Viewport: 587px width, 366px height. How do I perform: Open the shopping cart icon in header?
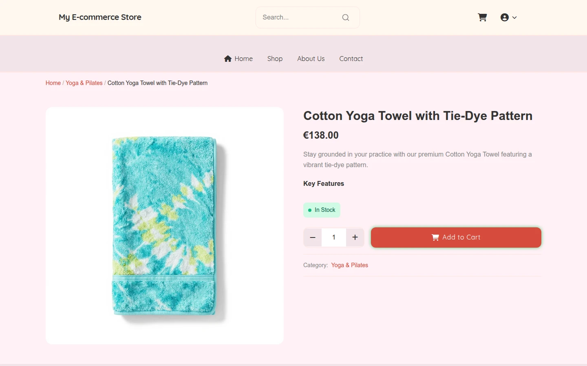click(x=482, y=17)
